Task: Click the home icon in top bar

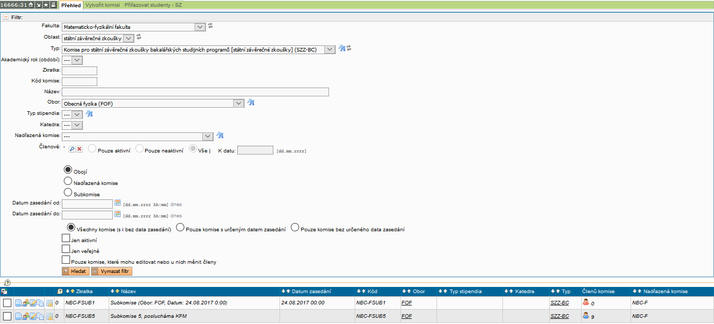Action: click(x=31, y=5)
